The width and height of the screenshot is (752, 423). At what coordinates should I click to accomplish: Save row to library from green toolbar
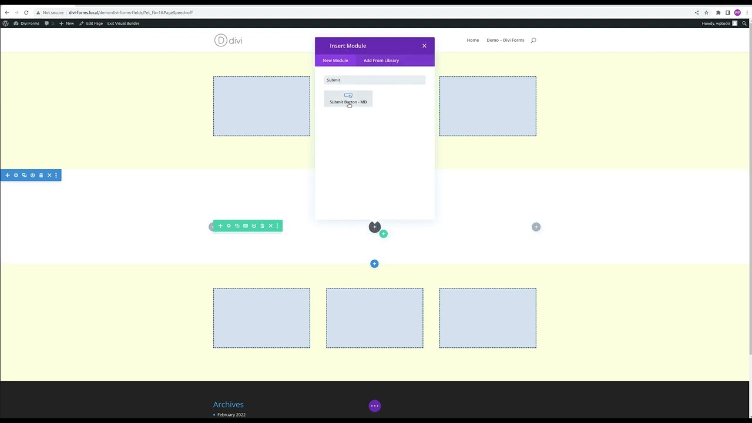click(x=254, y=226)
